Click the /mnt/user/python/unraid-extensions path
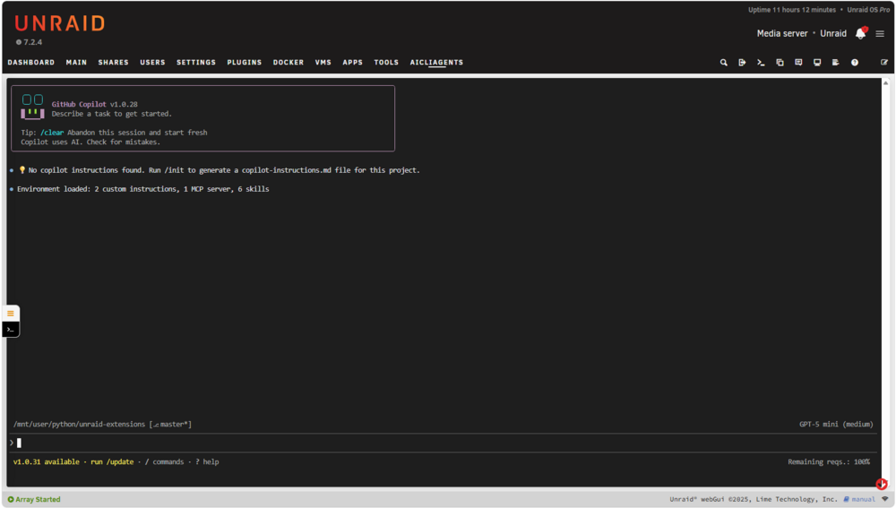This screenshot has height=508, width=896. pyautogui.click(x=80, y=424)
